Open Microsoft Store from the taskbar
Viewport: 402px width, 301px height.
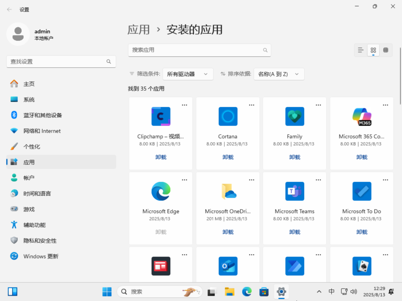[264, 292]
